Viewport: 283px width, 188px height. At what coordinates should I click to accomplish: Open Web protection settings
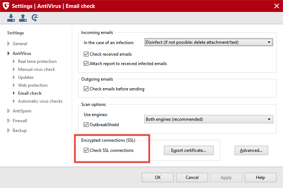(x=33, y=85)
